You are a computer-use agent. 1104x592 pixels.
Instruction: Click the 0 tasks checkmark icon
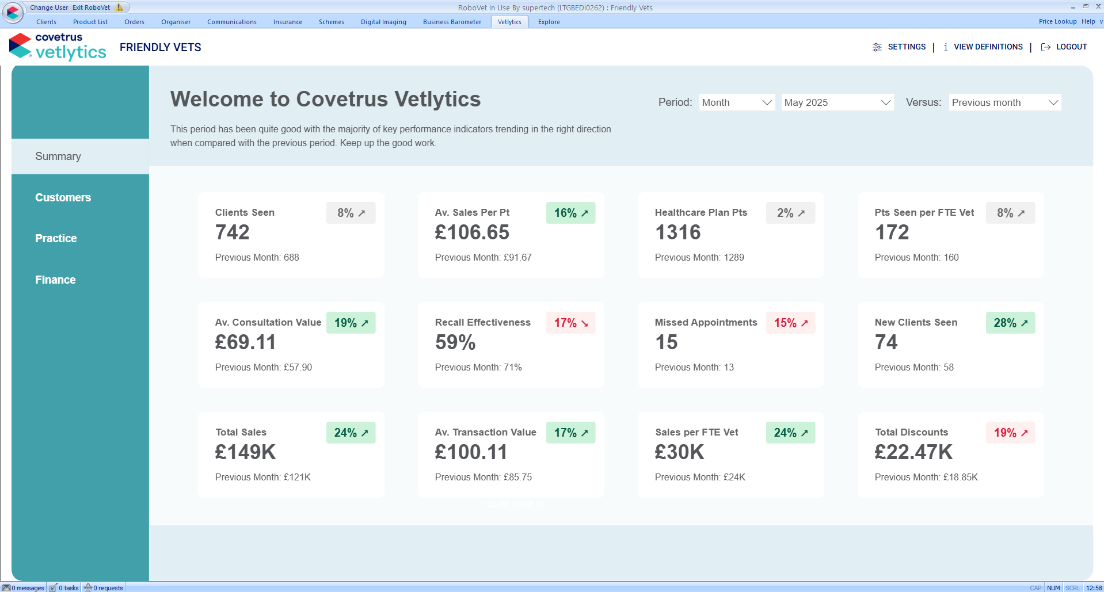pyautogui.click(x=53, y=587)
